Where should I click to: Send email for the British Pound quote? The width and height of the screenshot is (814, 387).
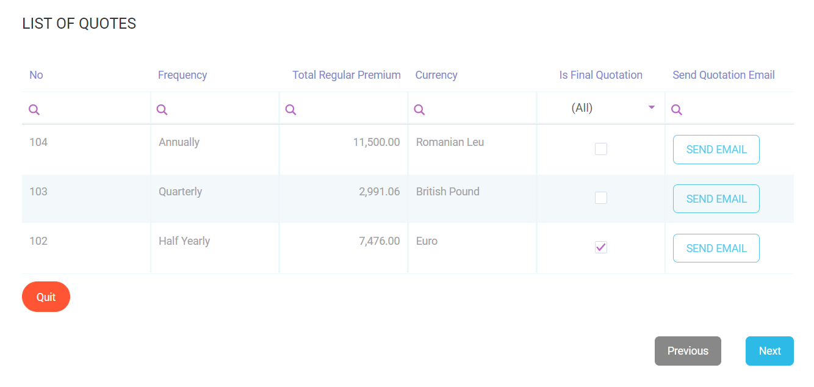pos(716,199)
